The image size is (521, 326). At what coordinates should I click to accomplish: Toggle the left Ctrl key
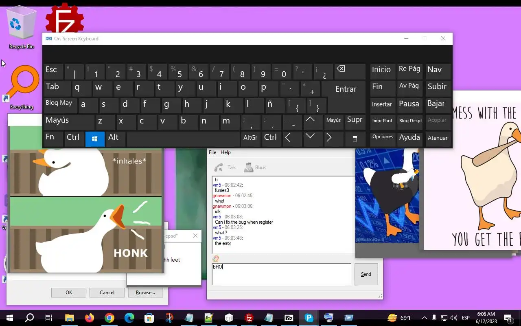tap(74, 139)
